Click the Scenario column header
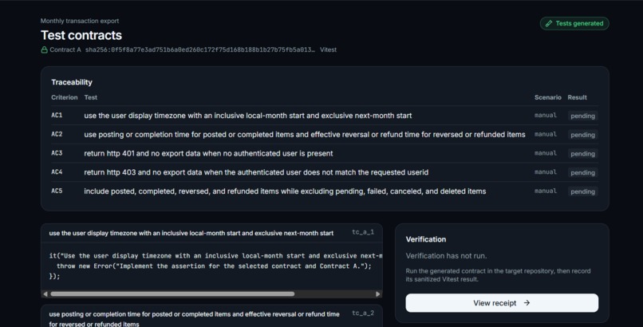The width and height of the screenshot is (643, 327). pyautogui.click(x=548, y=97)
